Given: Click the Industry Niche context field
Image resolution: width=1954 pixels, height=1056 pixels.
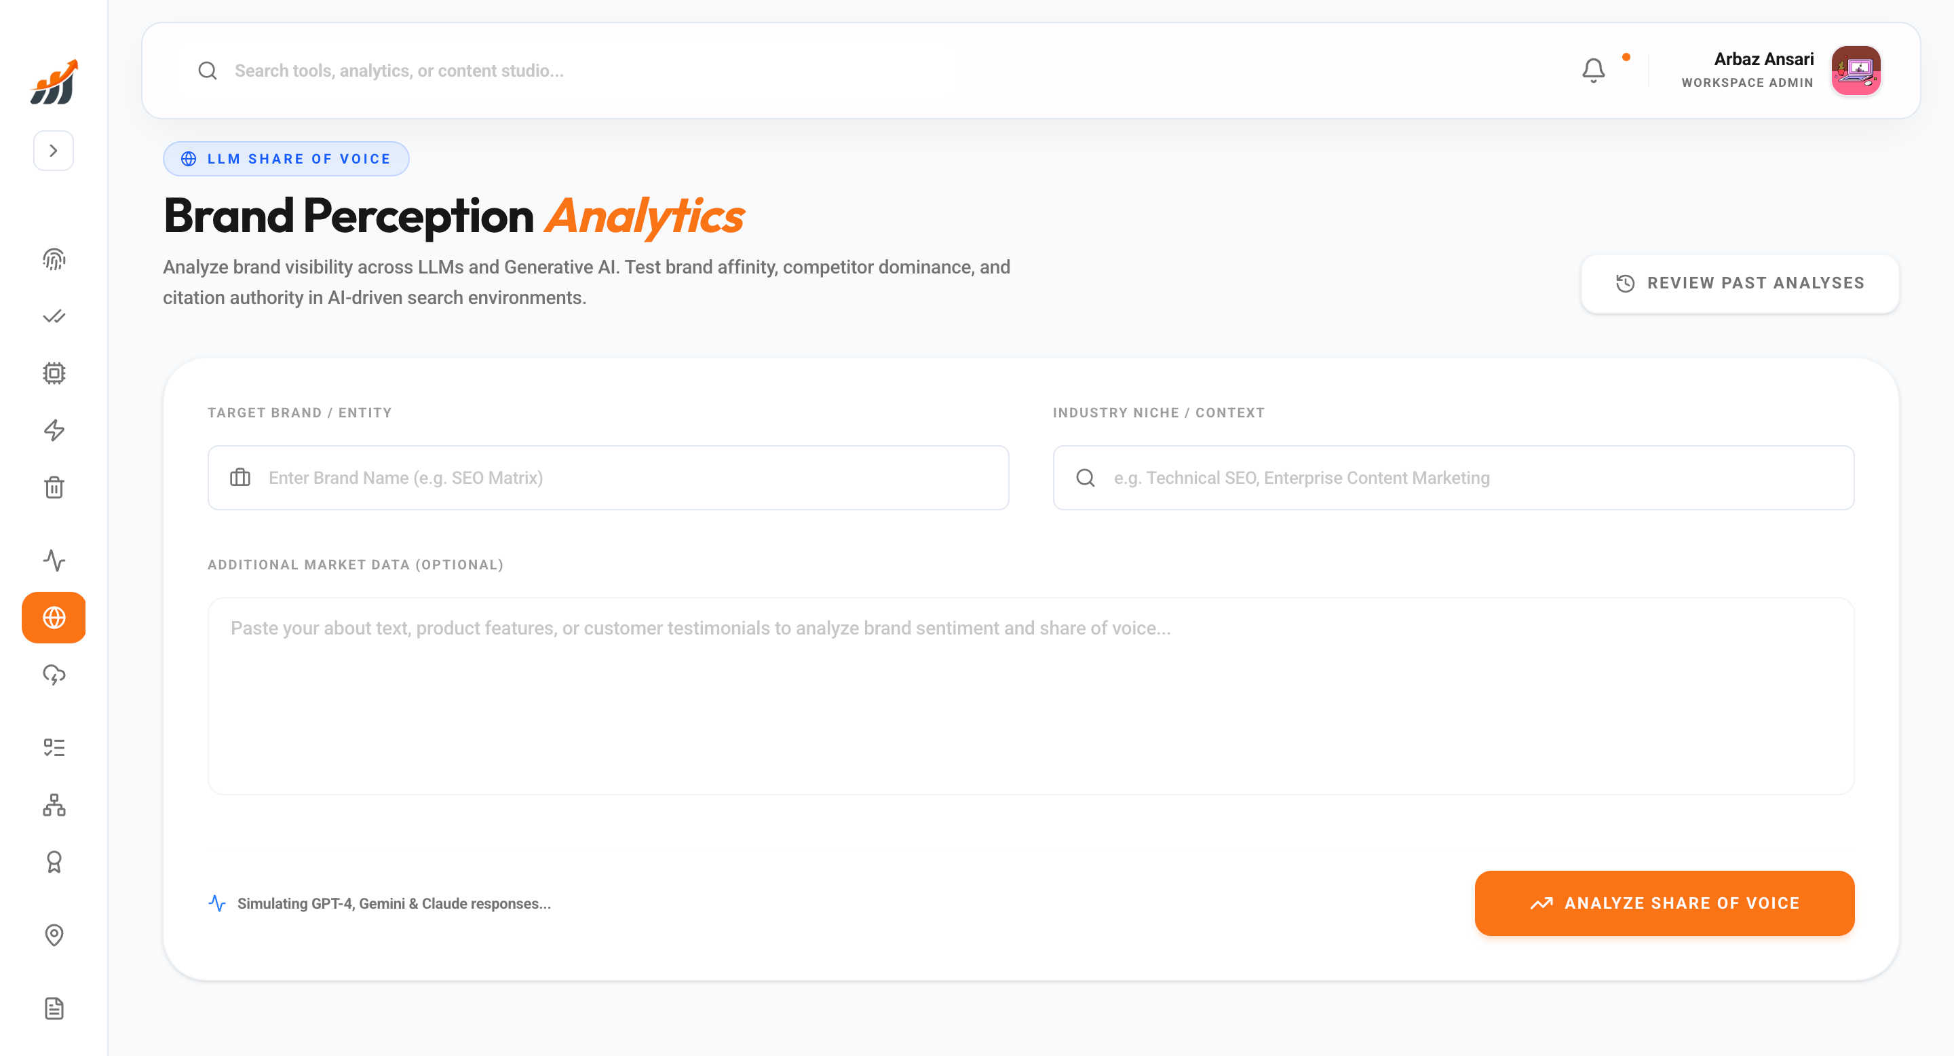Looking at the screenshot, I should click(x=1467, y=478).
